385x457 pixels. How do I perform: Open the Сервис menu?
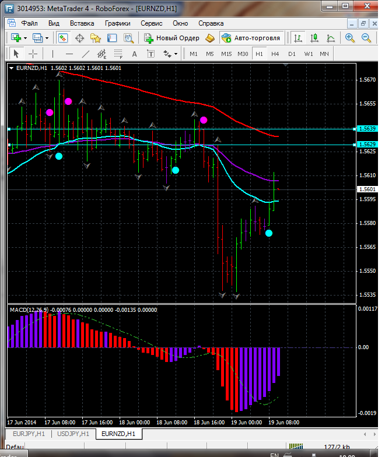[152, 23]
